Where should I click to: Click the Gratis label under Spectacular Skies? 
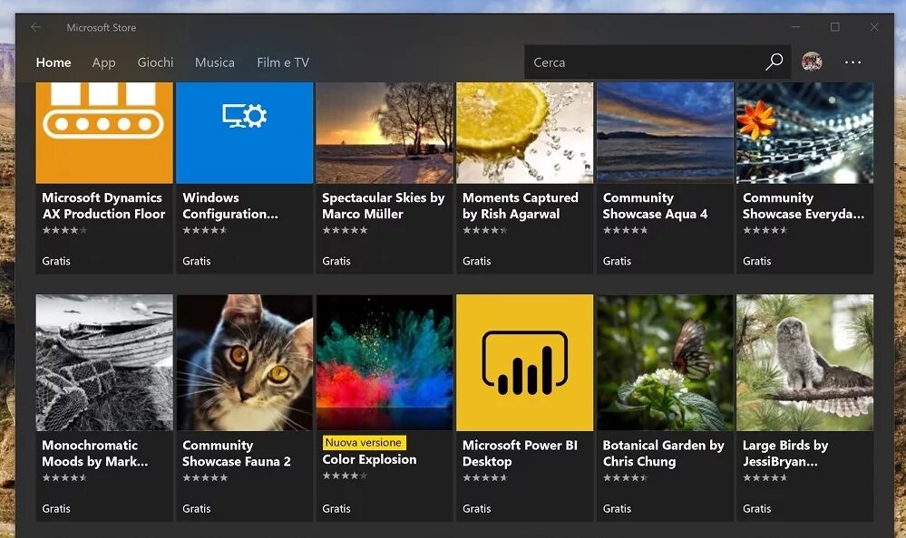[336, 261]
